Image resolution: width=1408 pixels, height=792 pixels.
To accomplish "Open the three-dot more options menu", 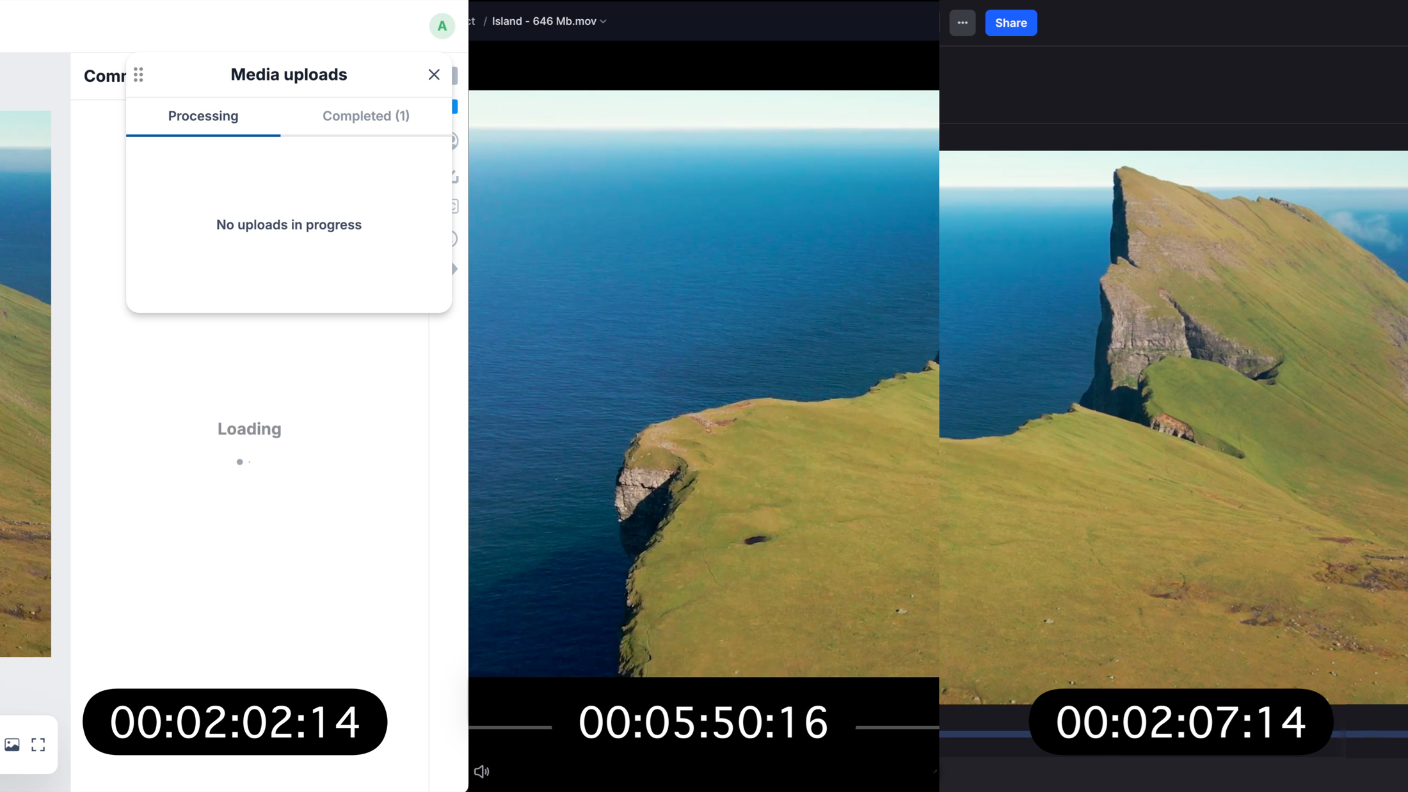I will pyautogui.click(x=962, y=23).
